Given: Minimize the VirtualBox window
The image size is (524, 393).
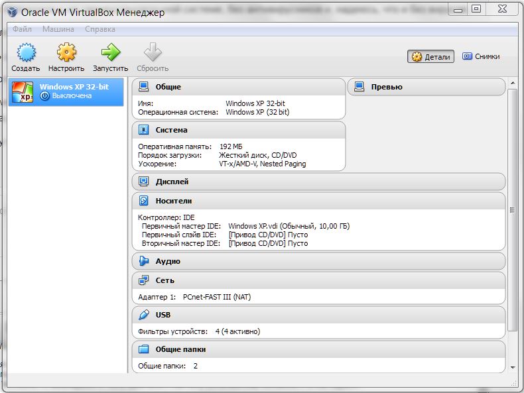Looking at the screenshot, I should click(x=458, y=10).
